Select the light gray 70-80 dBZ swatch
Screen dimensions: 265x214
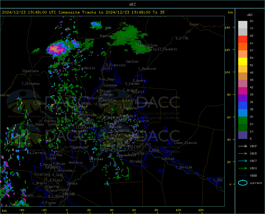tap(243, 25)
